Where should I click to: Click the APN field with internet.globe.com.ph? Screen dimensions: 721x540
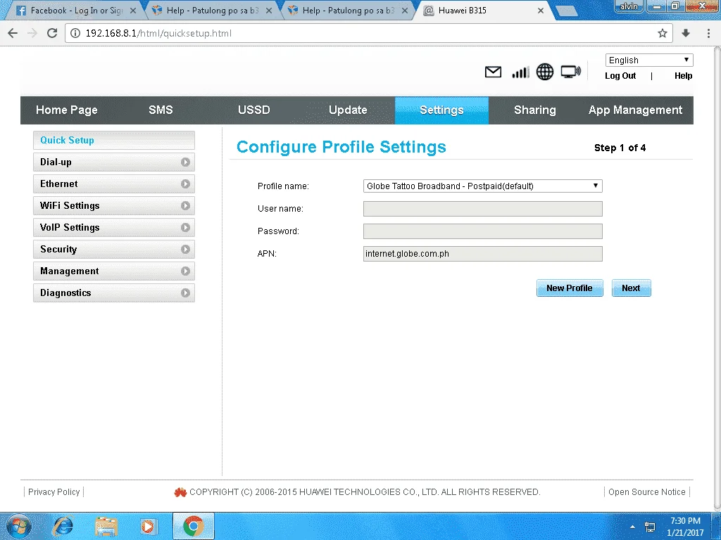coord(483,253)
